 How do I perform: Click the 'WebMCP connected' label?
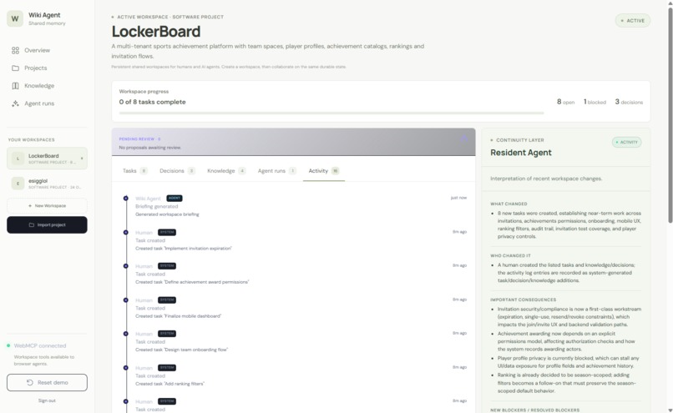[x=40, y=345]
